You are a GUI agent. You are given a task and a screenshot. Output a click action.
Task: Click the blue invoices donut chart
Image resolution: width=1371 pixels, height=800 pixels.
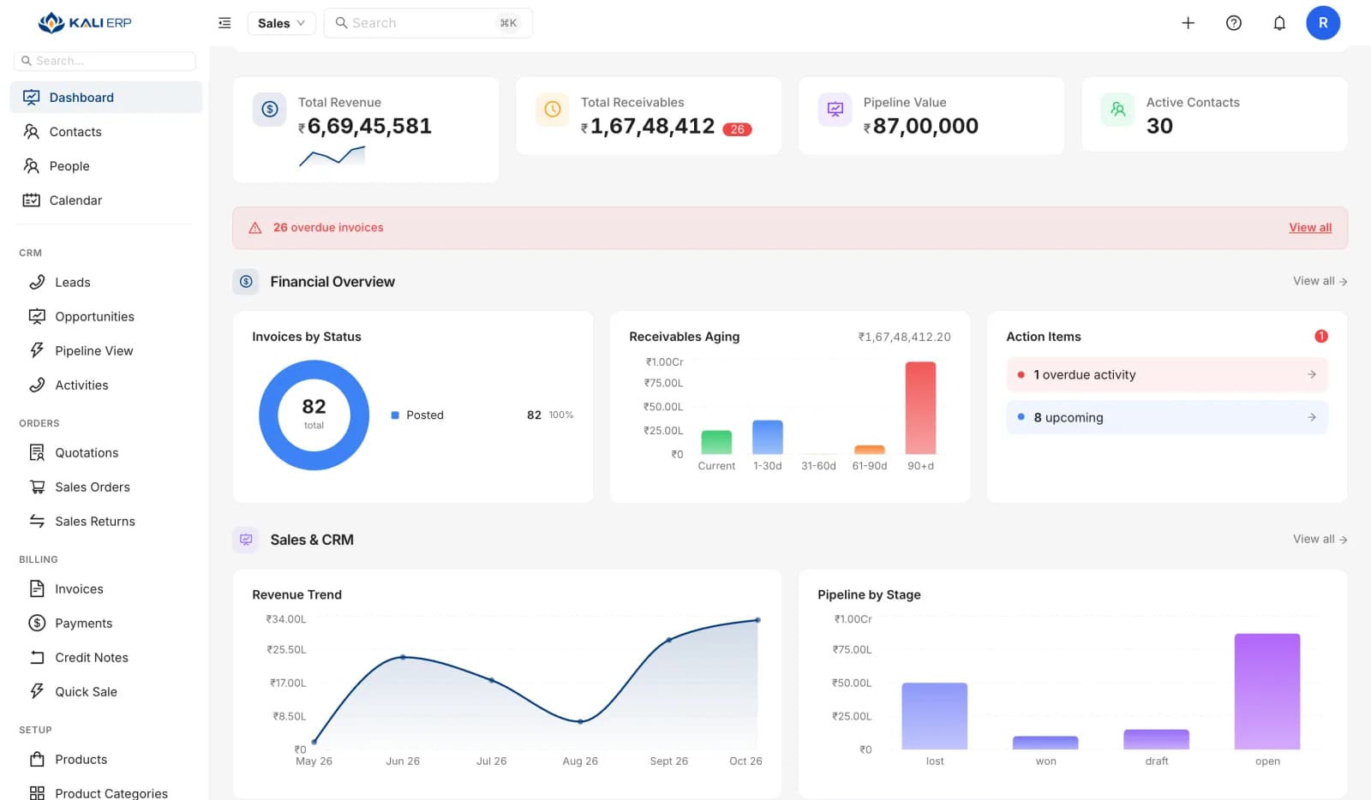pos(314,415)
